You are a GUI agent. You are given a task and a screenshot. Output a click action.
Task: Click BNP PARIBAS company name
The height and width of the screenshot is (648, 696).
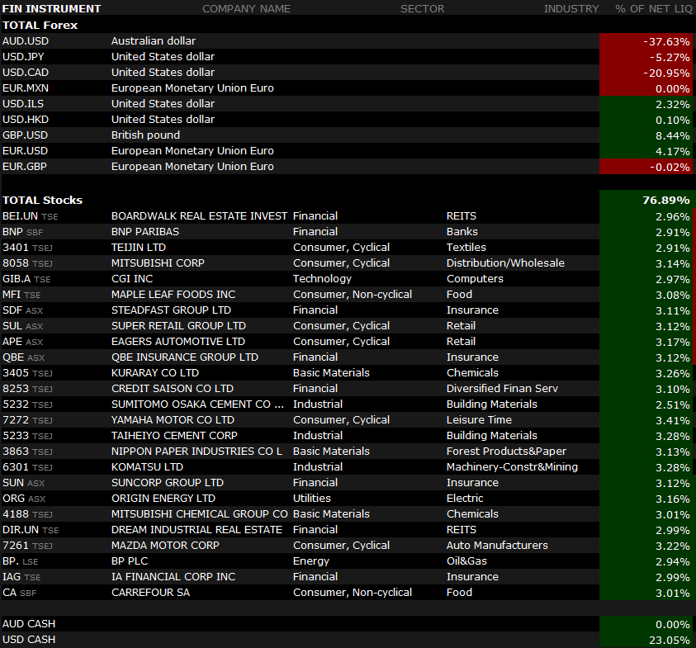[x=145, y=232]
